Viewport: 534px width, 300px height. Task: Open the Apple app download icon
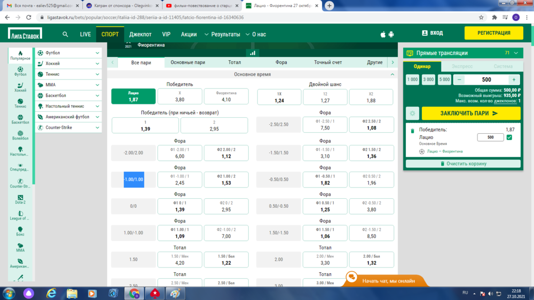[x=383, y=34]
